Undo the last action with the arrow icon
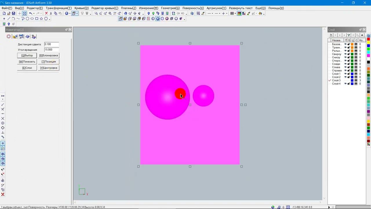This screenshot has width=371, height=209. click(x=30, y=13)
